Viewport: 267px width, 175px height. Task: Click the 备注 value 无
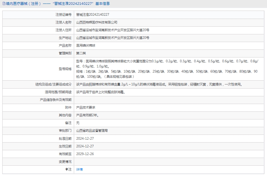click(78, 123)
